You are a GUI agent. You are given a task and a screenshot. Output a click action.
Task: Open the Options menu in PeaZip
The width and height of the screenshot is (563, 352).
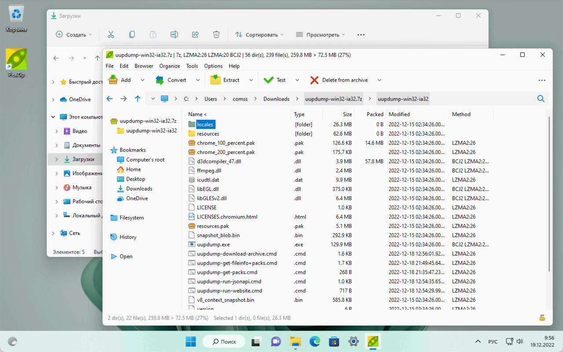tap(213, 66)
